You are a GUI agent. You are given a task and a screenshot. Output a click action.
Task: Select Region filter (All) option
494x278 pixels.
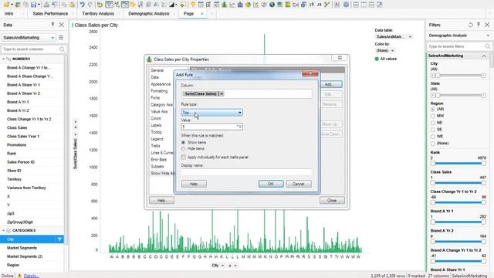click(433, 109)
